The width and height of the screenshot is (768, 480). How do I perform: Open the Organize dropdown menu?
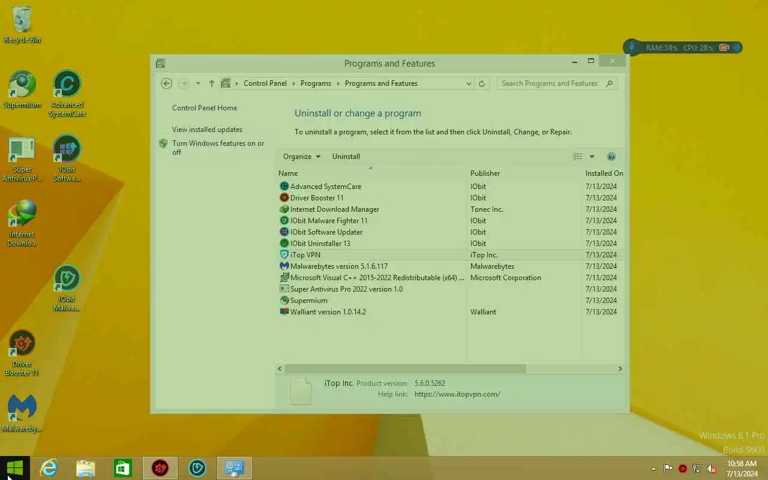pos(302,157)
